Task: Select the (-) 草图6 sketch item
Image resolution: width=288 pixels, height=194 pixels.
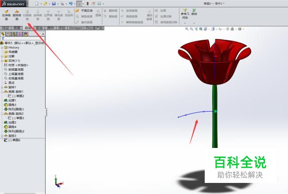Action: (x=12, y=140)
